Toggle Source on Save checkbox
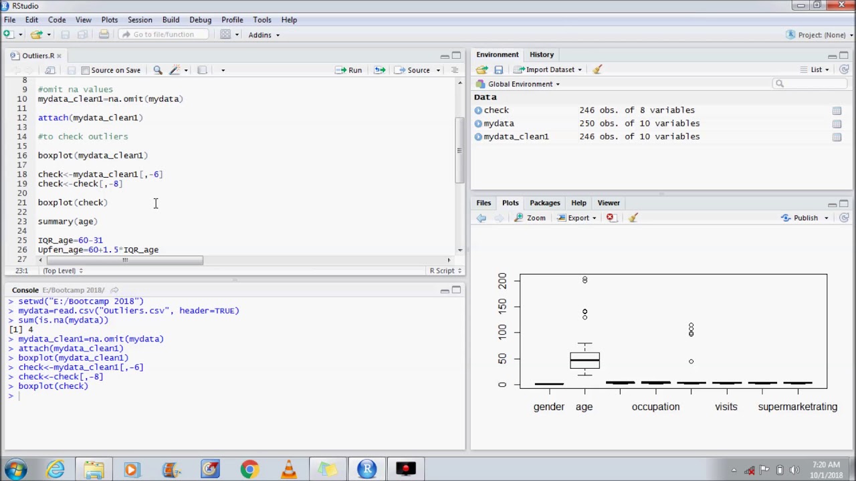This screenshot has height=481, width=856. coord(85,70)
